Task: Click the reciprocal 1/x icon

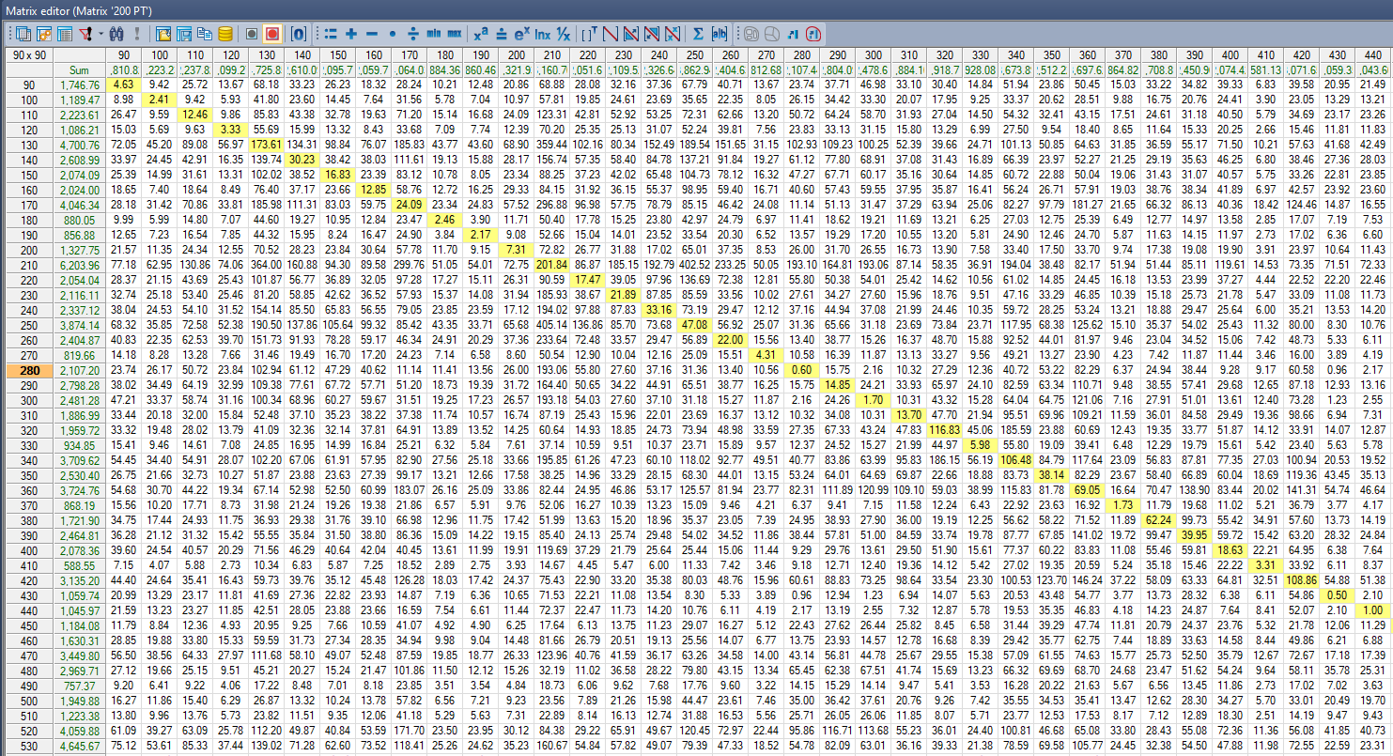Action: pos(563,34)
